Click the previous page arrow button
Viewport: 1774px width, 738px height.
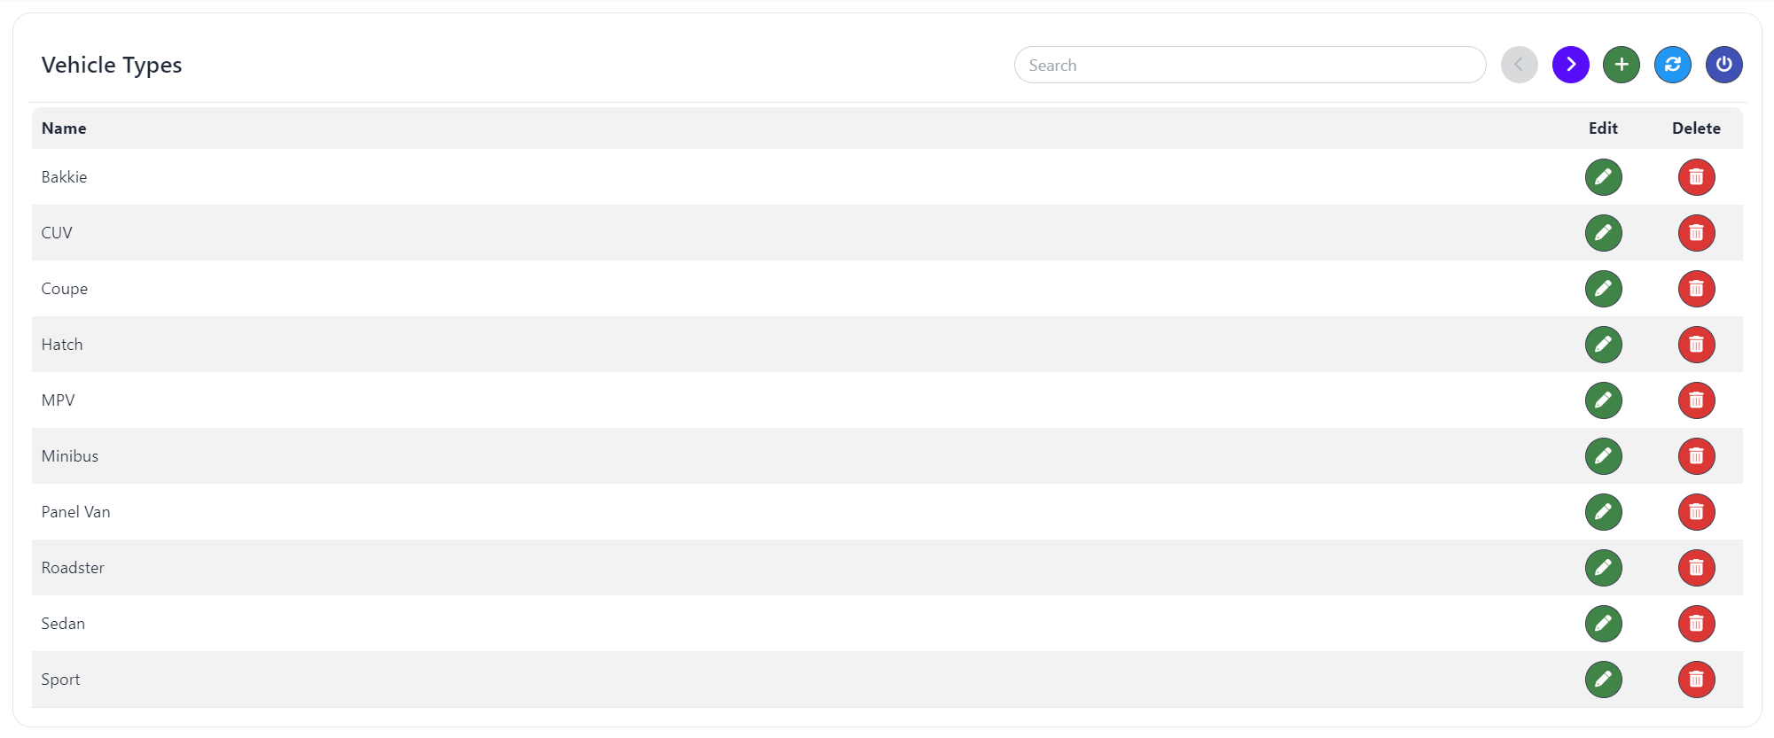(1519, 65)
